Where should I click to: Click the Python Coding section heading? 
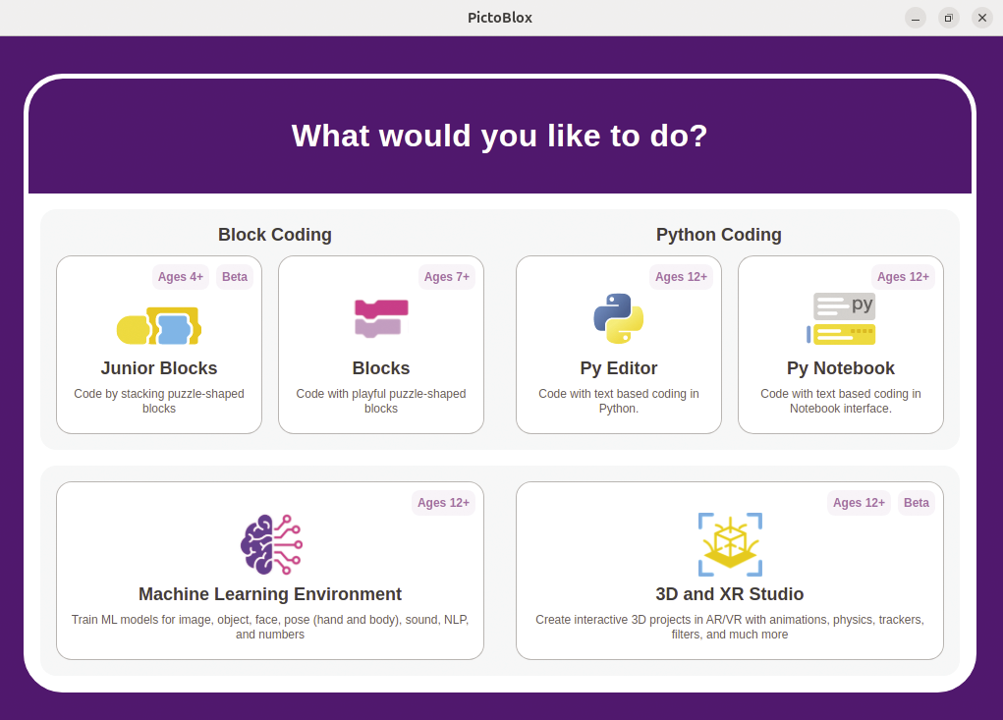coord(719,235)
